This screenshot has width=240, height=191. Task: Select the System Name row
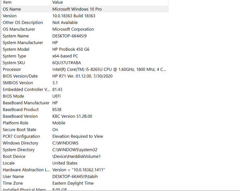pos(85,36)
